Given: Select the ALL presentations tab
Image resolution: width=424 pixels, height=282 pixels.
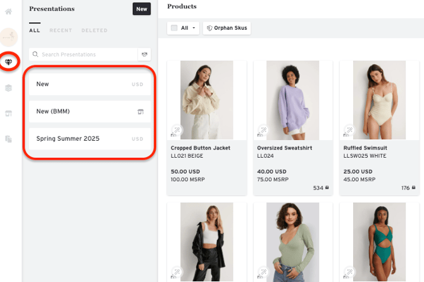Looking at the screenshot, I should click(x=34, y=30).
